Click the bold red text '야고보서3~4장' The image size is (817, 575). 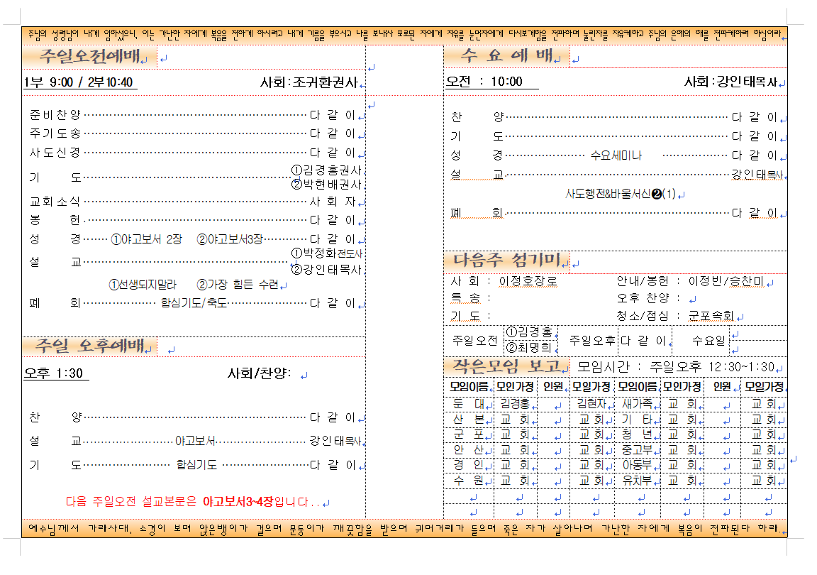coord(238,501)
